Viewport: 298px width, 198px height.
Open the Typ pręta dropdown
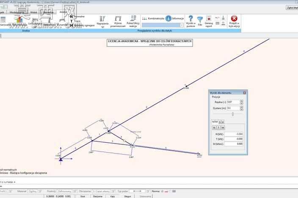pyautogui.click(x=137, y=191)
